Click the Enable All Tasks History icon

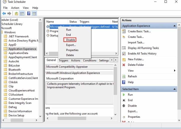click(124, 53)
